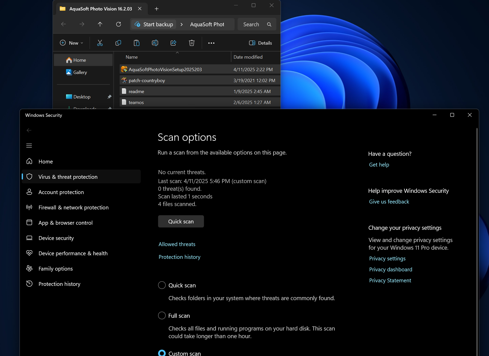
Task: Select the readme file
Action: pyautogui.click(x=200, y=91)
